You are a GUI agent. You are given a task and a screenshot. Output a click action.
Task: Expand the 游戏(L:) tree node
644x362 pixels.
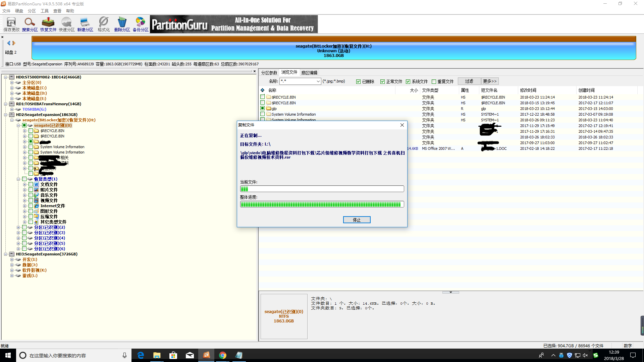pyautogui.click(x=12, y=276)
